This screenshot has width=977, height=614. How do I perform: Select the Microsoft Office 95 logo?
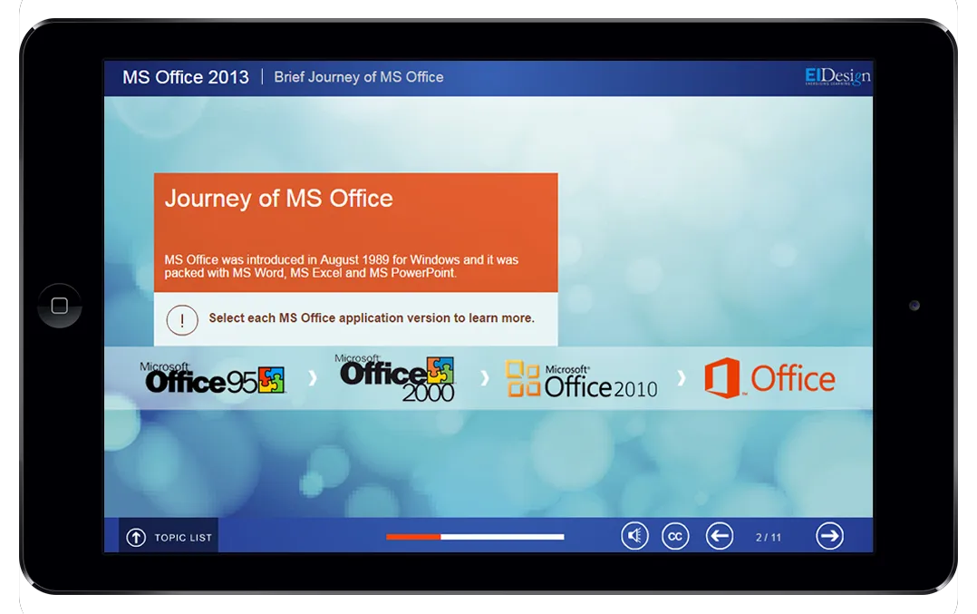[x=212, y=378]
